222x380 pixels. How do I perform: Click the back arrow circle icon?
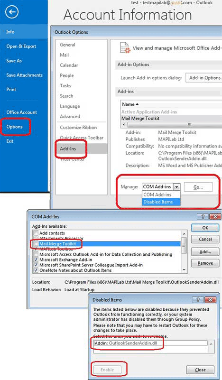pyautogui.click(x=12, y=12)
